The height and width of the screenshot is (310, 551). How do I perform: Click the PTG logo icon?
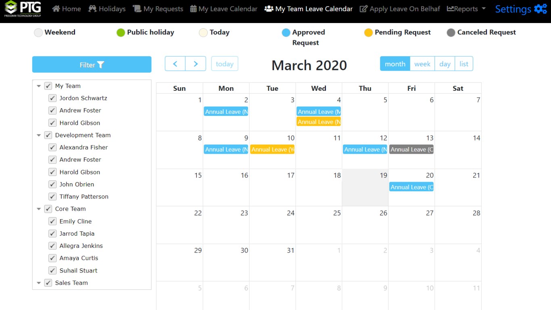11,8
